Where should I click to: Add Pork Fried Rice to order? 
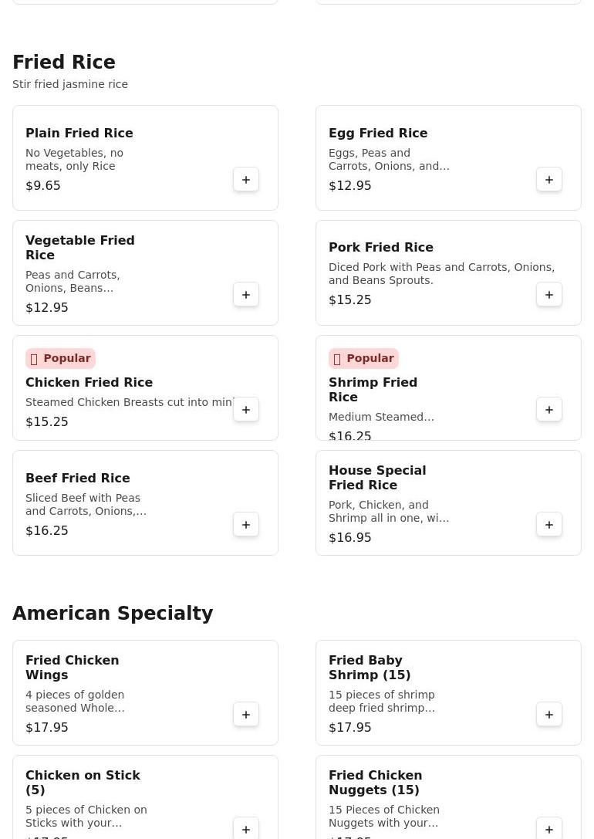point(549,295)
